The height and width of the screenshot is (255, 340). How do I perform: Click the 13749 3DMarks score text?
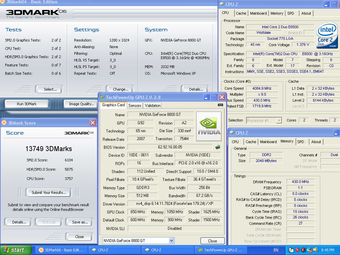[48, 149]
